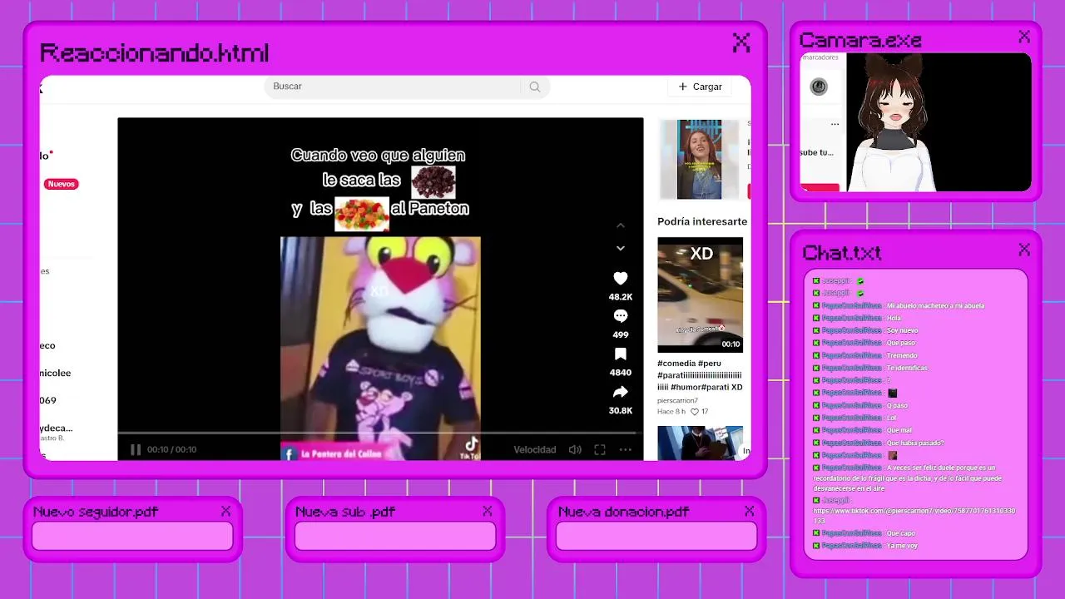This screenshot has width=1065, height=599.
Task: Click the three-dot icon in Camara window
Action: (835, 125)
